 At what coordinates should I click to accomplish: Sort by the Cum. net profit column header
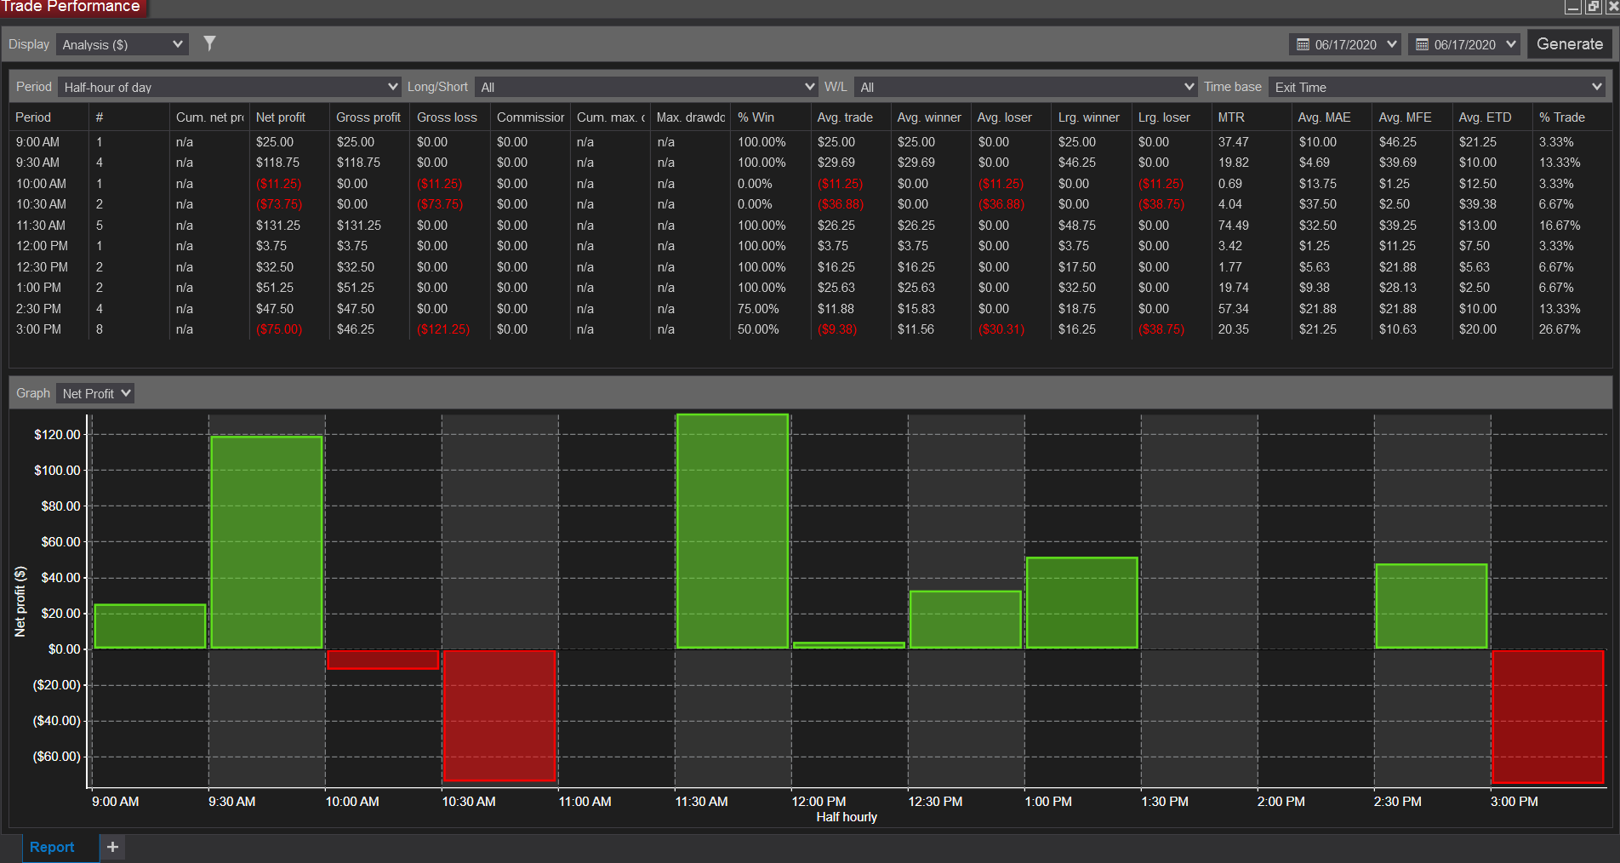point(209,117)
